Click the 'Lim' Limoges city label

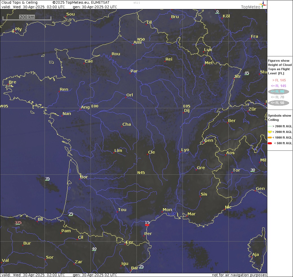[x=118, y=150]
